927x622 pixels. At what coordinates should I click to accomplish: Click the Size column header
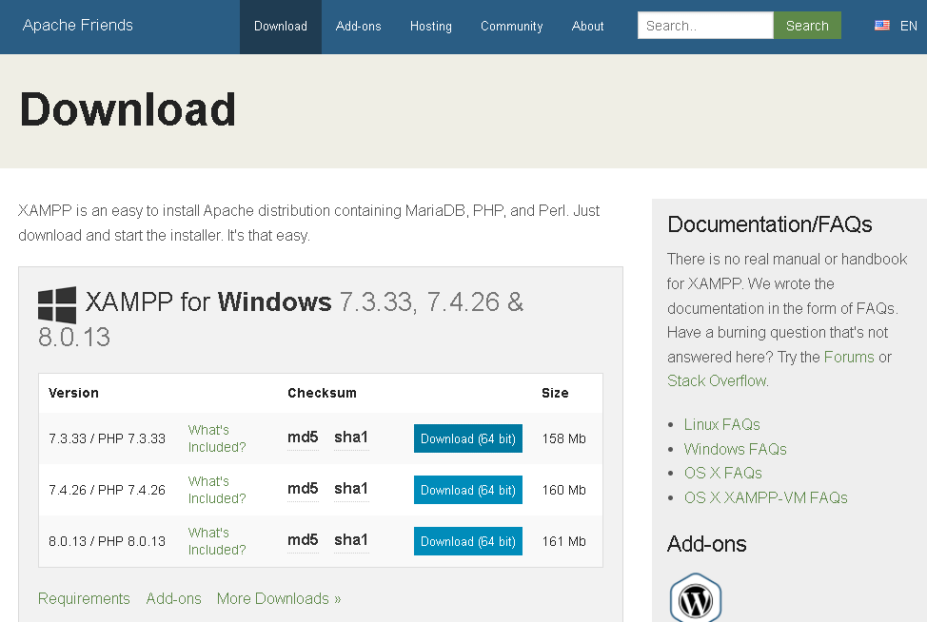[x=555, y=393]
